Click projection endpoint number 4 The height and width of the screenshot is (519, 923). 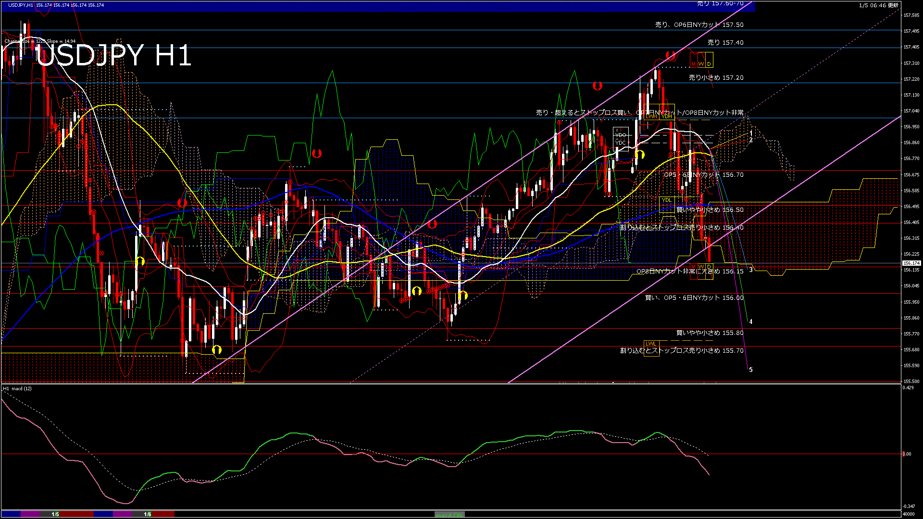tap(751, 321)
